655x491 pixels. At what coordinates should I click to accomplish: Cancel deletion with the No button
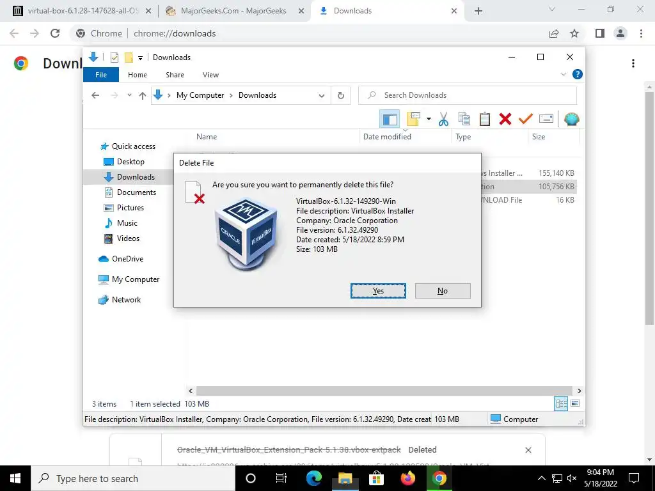[443, 291]
